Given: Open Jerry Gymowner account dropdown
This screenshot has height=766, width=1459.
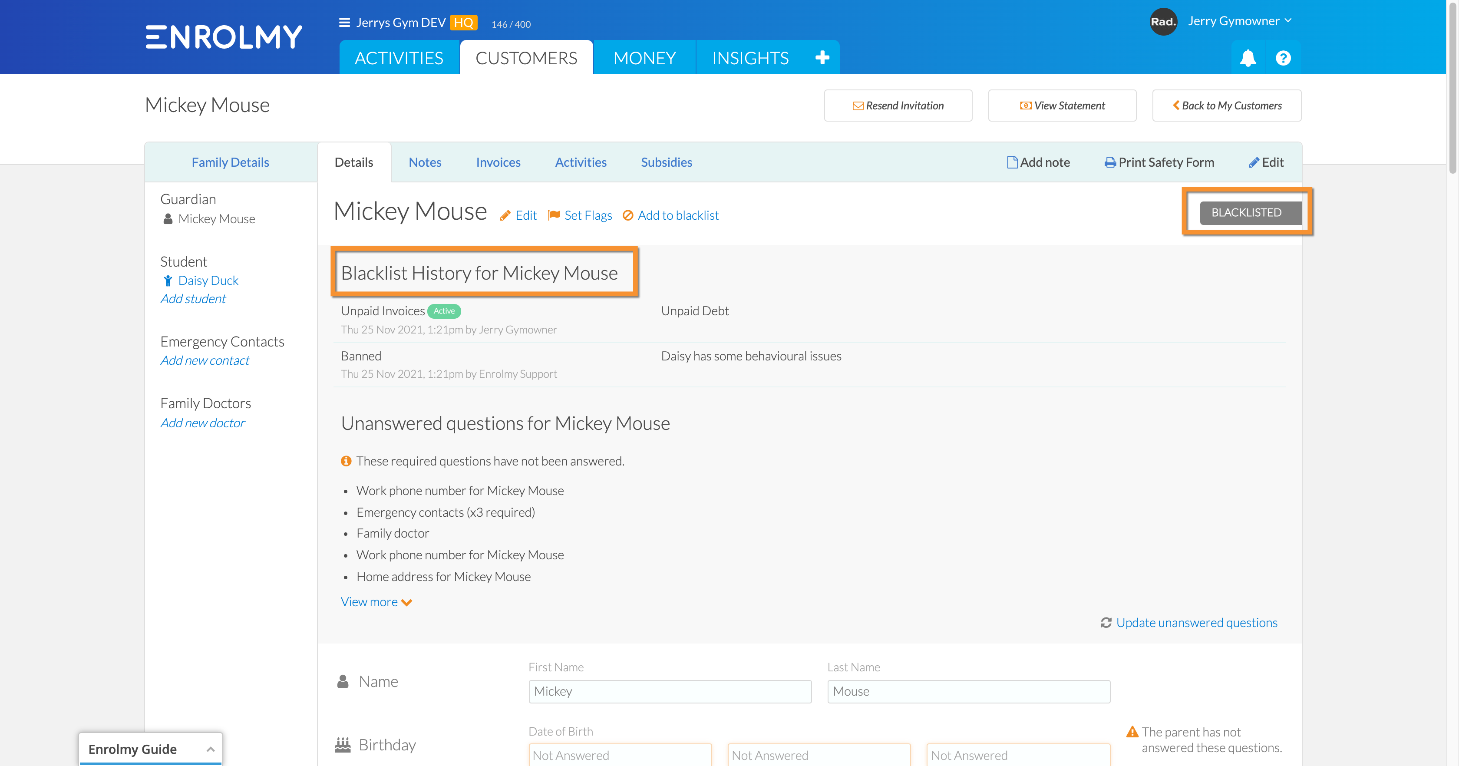Looking at the screenshot, I should 1239,21.
